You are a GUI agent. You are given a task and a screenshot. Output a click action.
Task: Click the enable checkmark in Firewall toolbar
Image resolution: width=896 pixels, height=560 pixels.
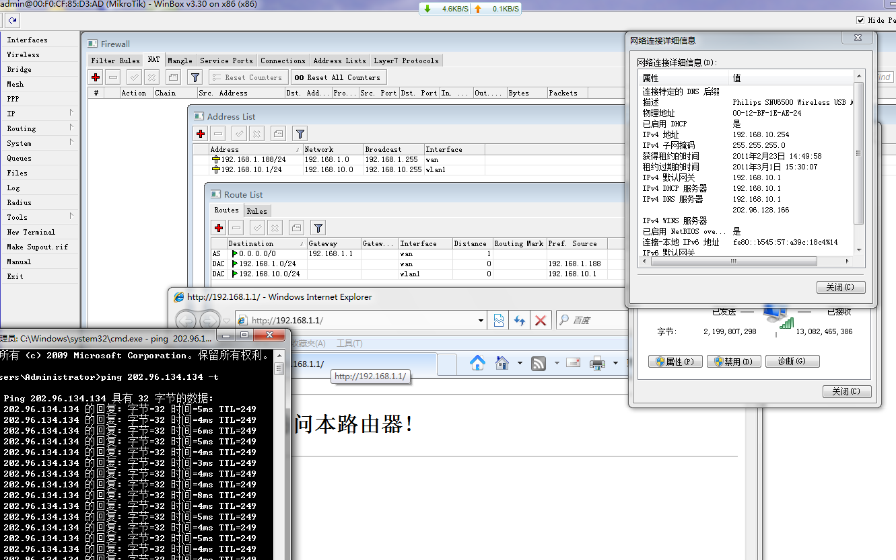point(134,77)
